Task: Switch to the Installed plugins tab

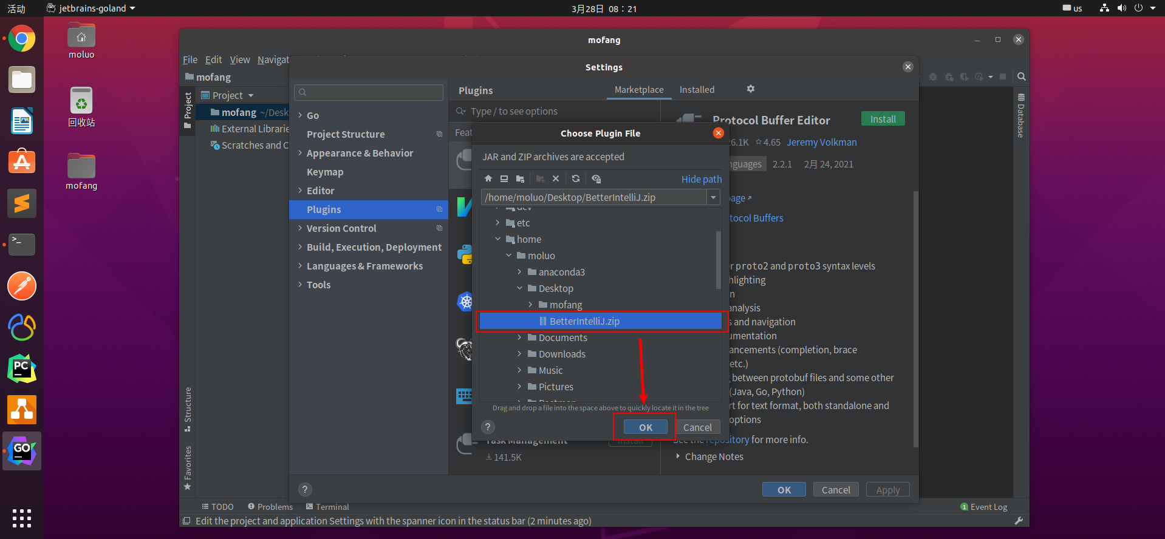Action: (x=697, y=90)
